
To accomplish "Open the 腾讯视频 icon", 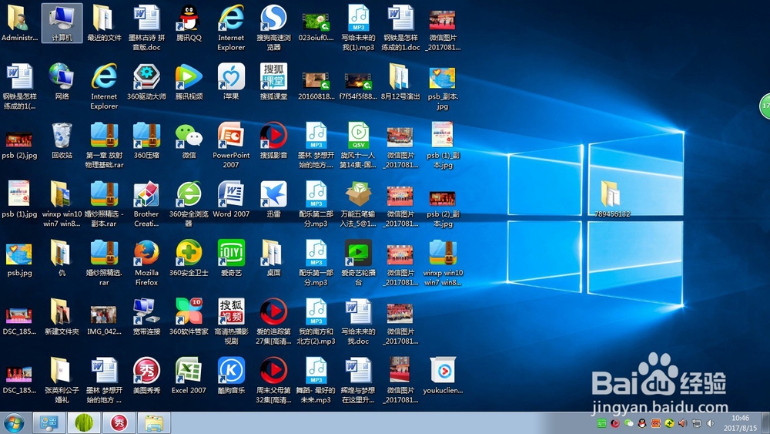I will (x=189, y=82).
